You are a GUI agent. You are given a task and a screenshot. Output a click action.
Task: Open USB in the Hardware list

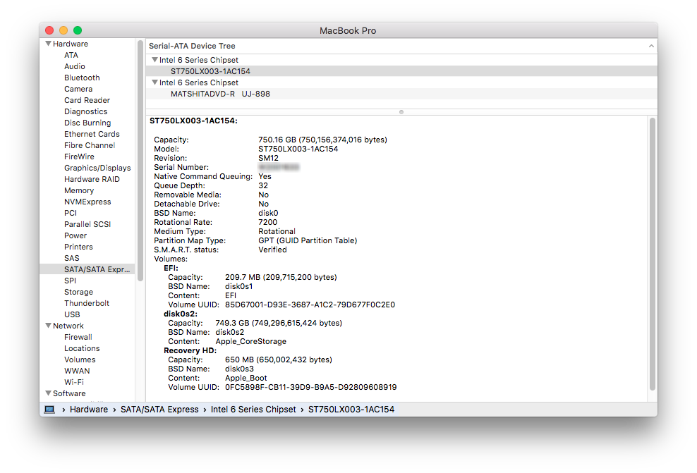click(72, 314)
